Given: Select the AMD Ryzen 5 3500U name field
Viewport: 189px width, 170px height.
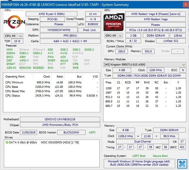Looking at the screenshot, I should point(52,14).
